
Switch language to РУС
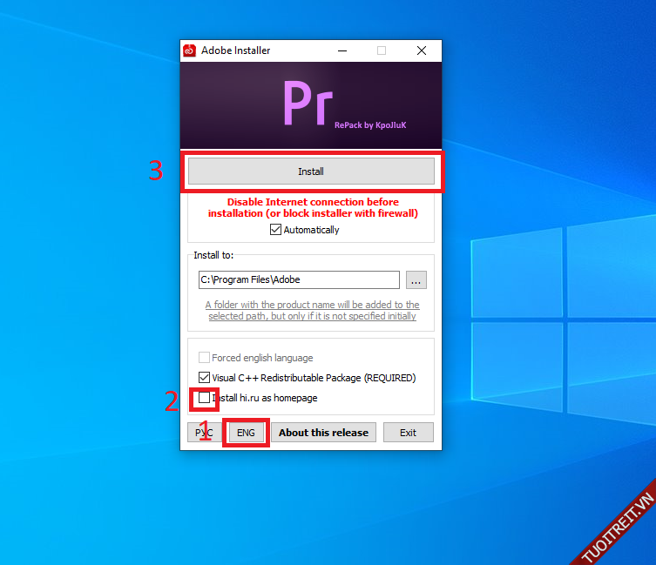tap(204, 433)
